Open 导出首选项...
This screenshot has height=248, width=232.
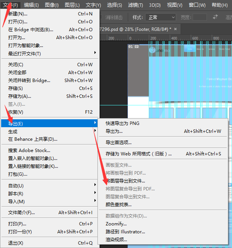pos(163,143)
